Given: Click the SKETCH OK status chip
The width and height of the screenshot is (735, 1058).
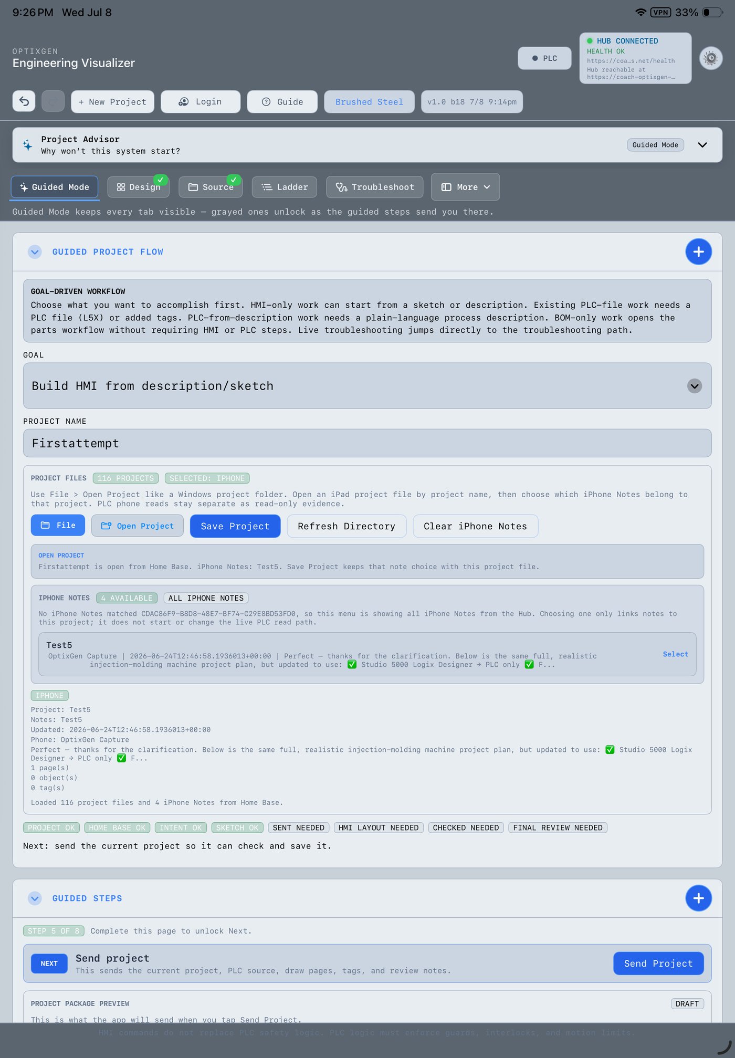Looking at the screenshot, I should 237,827.
